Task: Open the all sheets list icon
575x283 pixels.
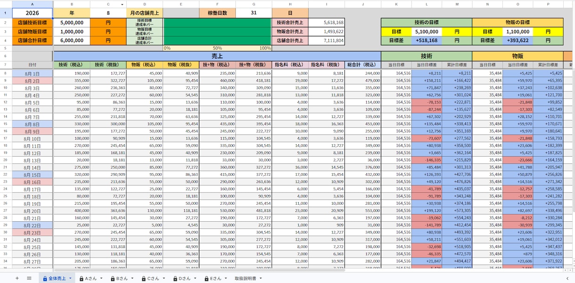Action: pyautogui.click(x=29, y=278)
